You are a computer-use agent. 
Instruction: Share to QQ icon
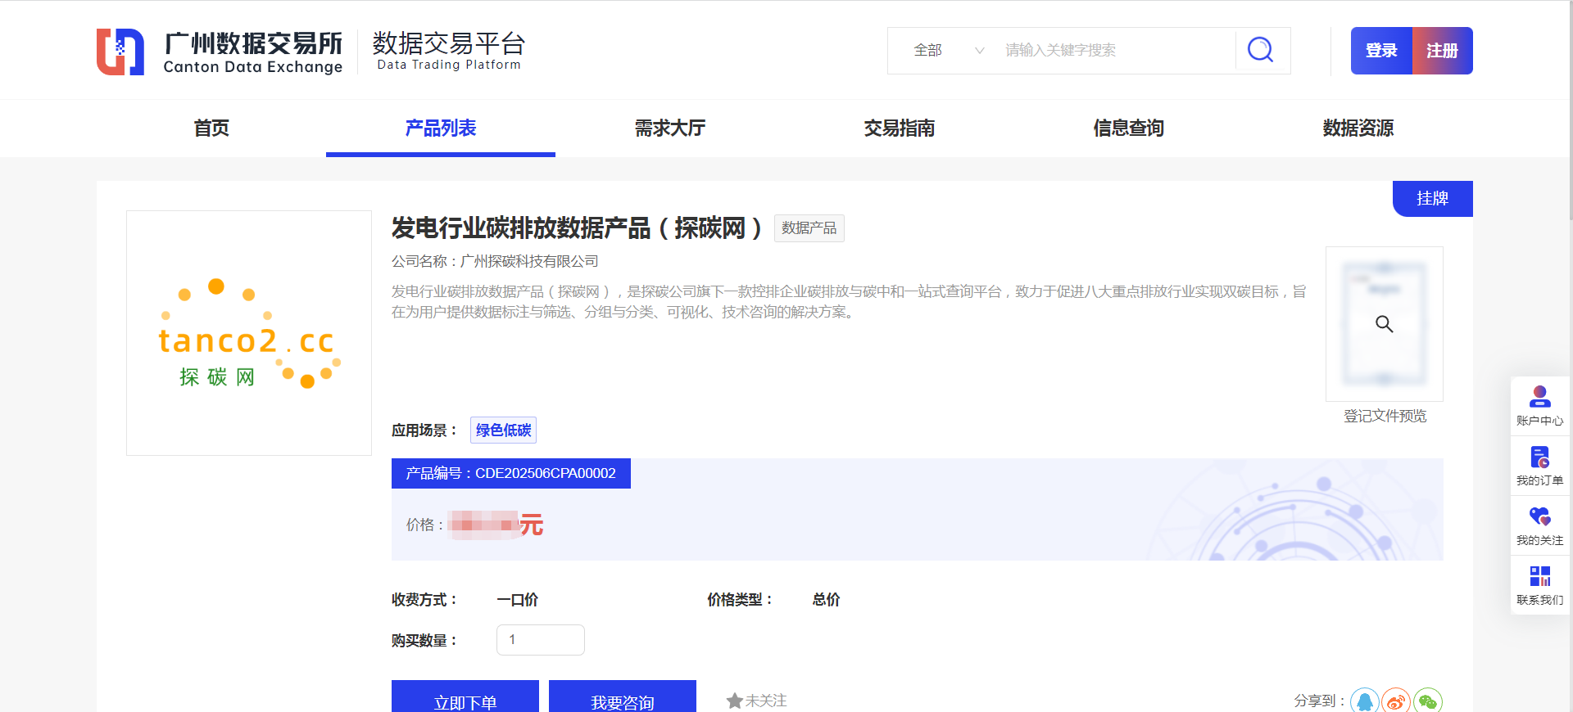pos(1365,701)
